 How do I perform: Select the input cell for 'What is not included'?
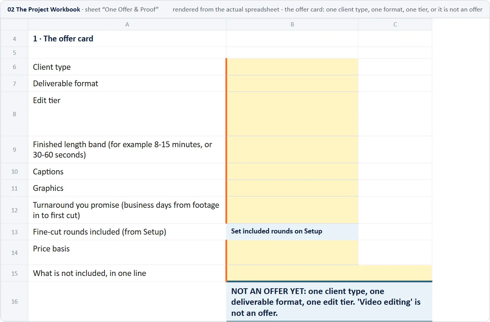(x=329, y=273)
